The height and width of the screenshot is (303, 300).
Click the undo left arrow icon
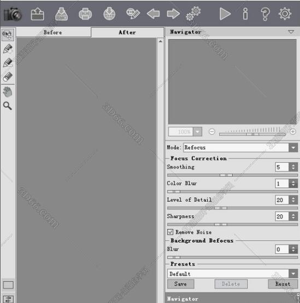[x=154, y=14]
